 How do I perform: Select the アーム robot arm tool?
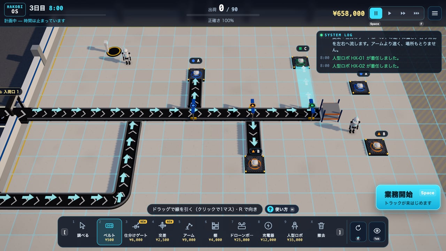(189, 232)
